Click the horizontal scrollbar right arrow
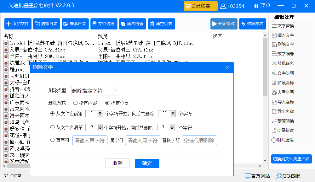 click(x=260, y=166)
